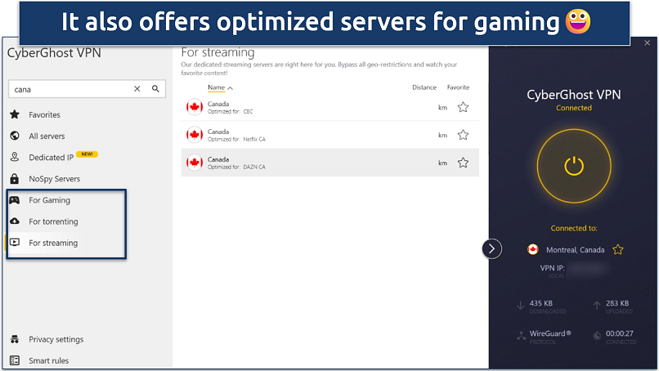Favorite the Canada CBC server with star

(463, 107)
